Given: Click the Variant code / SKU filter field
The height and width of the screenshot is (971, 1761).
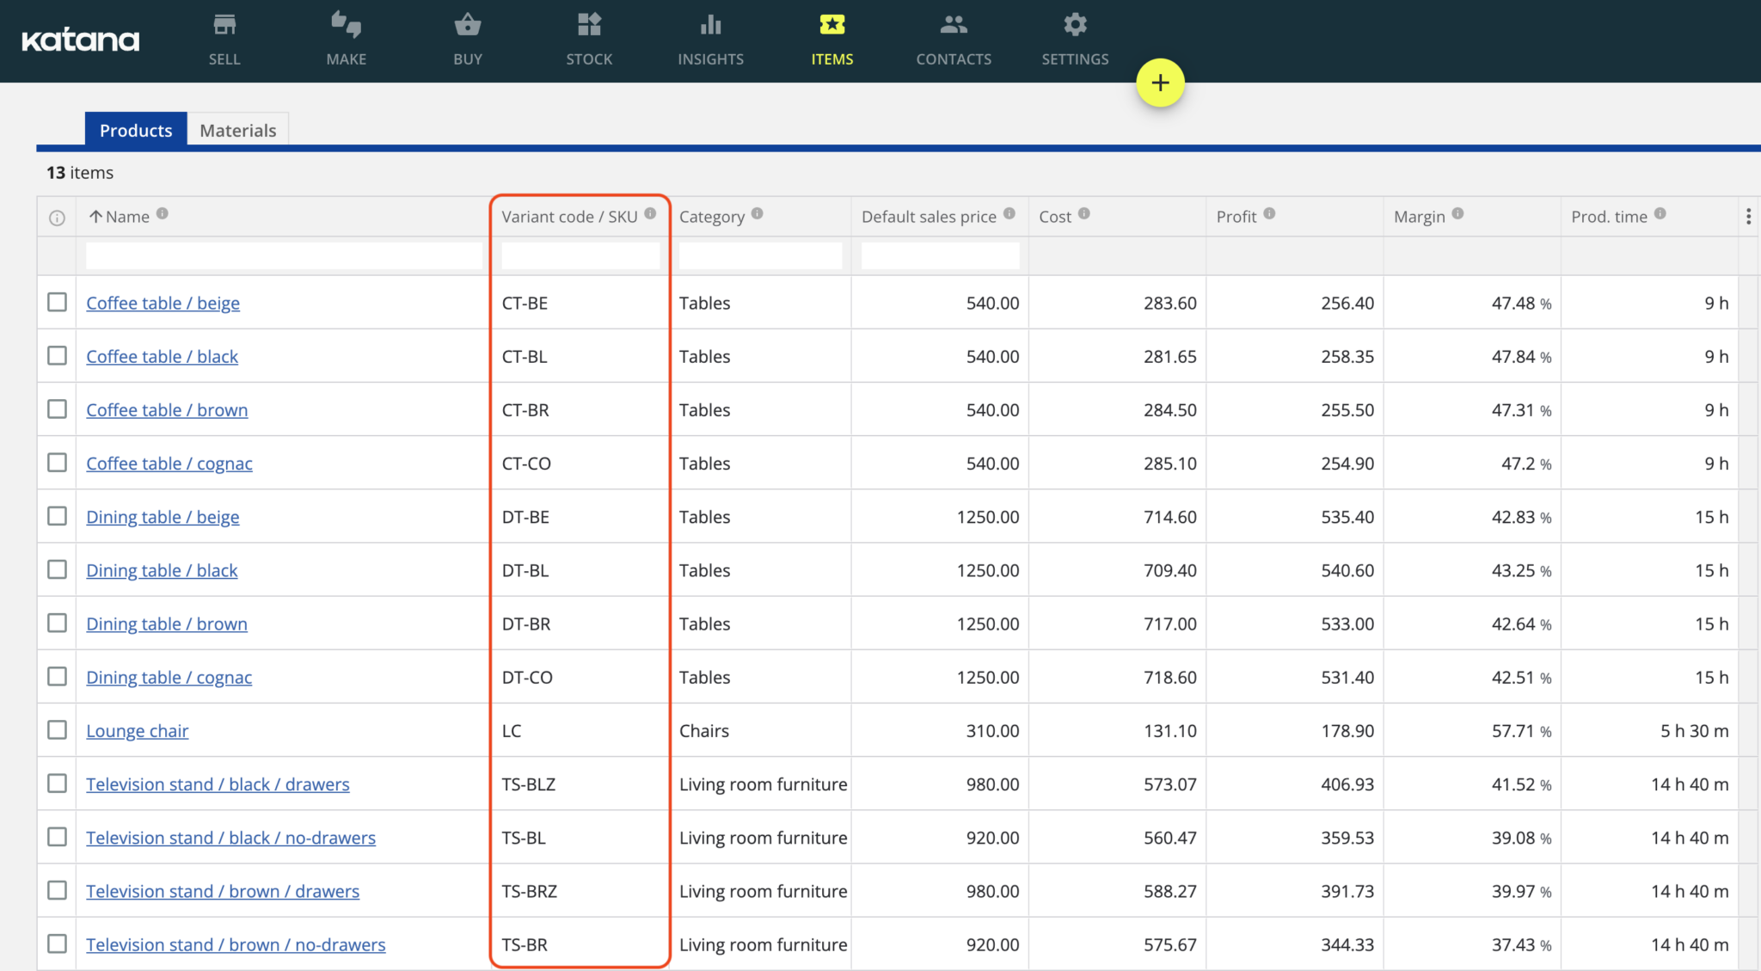Looking at the screenshot, I should point(580,255).
